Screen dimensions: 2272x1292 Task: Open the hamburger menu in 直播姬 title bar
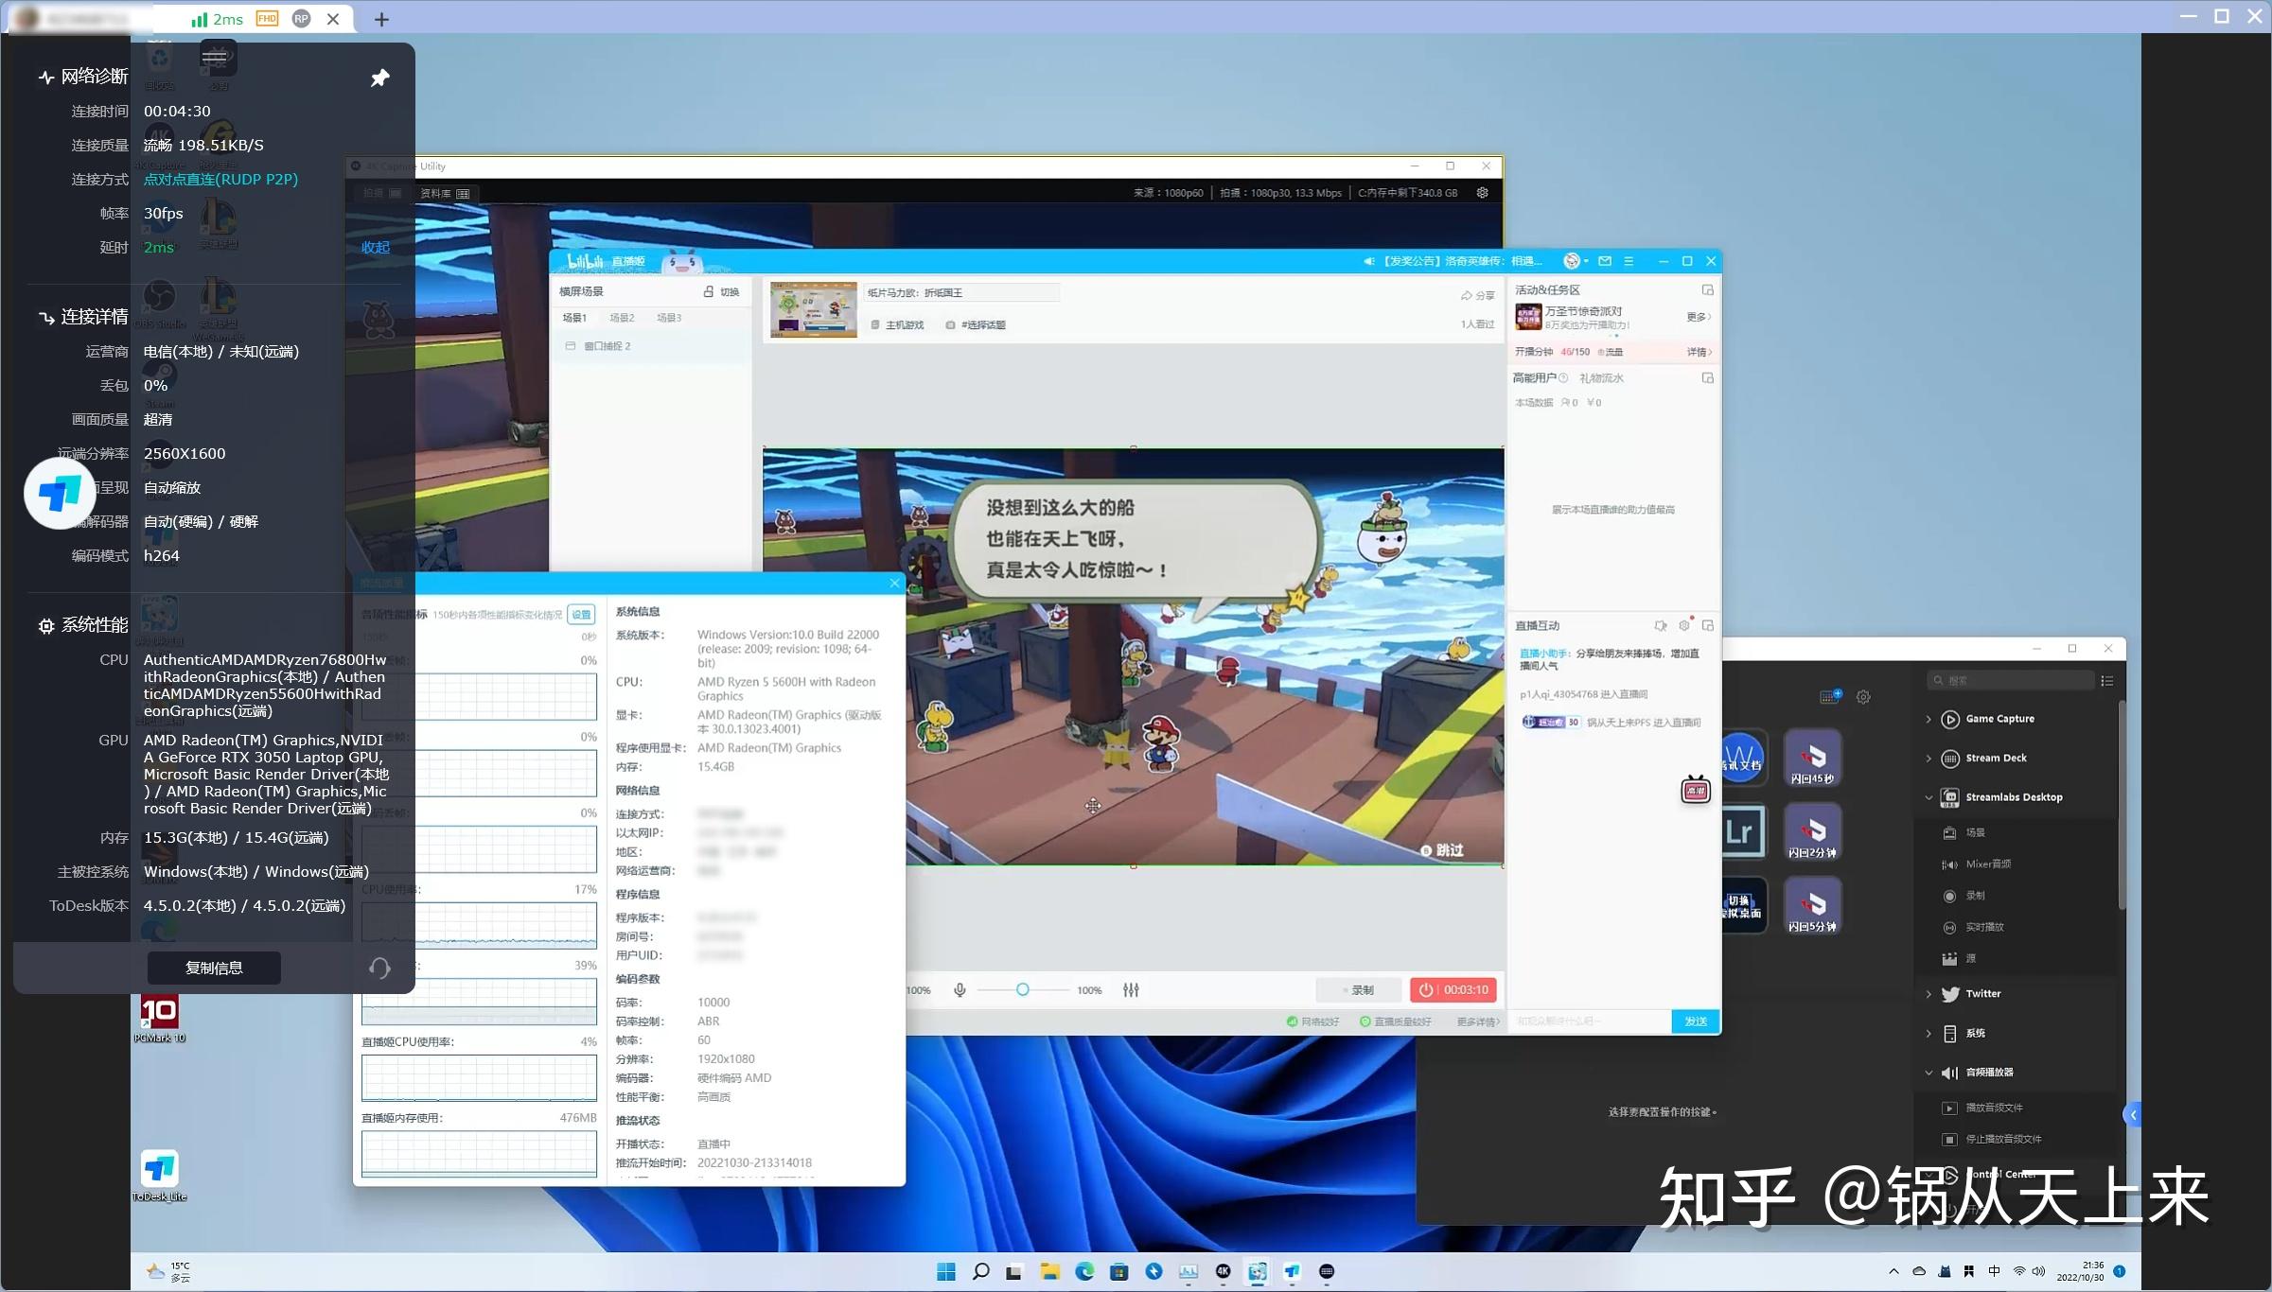click(x=1629, y=261)
